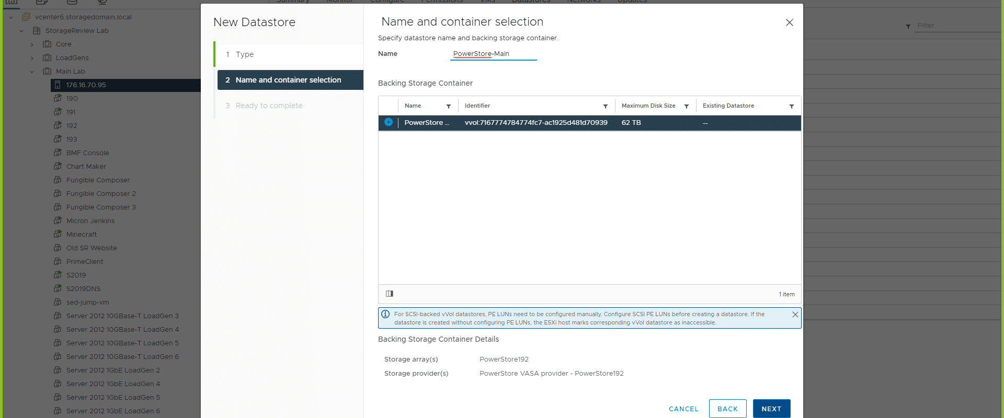Select Fungible Composer in tree

pyautogui.click(x=98, y=180)
